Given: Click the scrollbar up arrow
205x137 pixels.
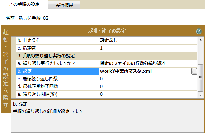Looking at the screenshot, I should point(201,40).
